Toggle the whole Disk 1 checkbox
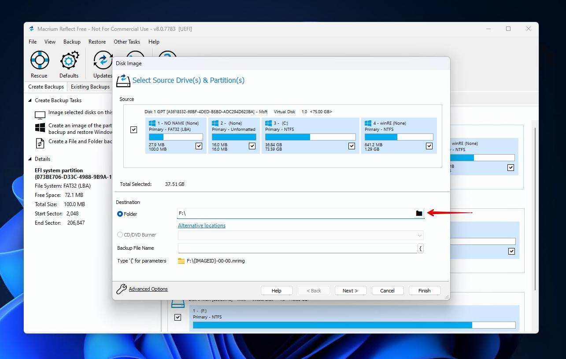566x359 pixels. pyautogui.click(x=134, y=130)
